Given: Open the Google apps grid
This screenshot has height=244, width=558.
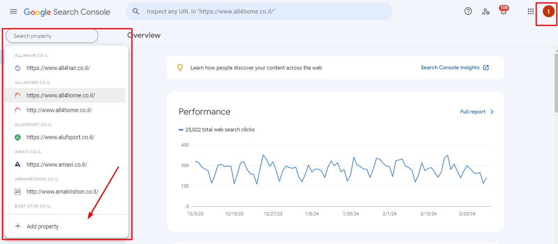Looking at the screenshot, I should [530, 11].
